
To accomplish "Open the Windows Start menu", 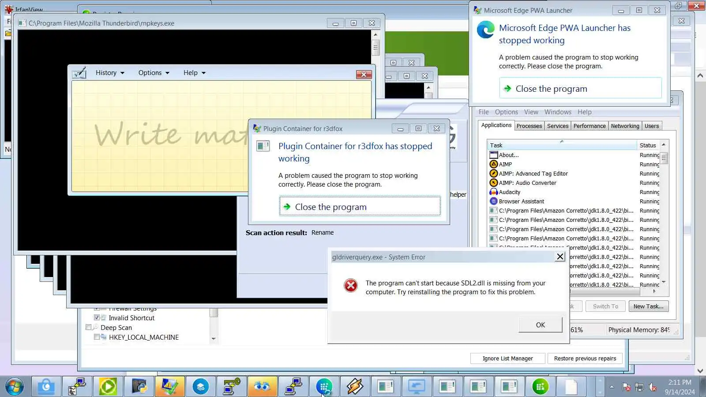I will coord(15,387).
